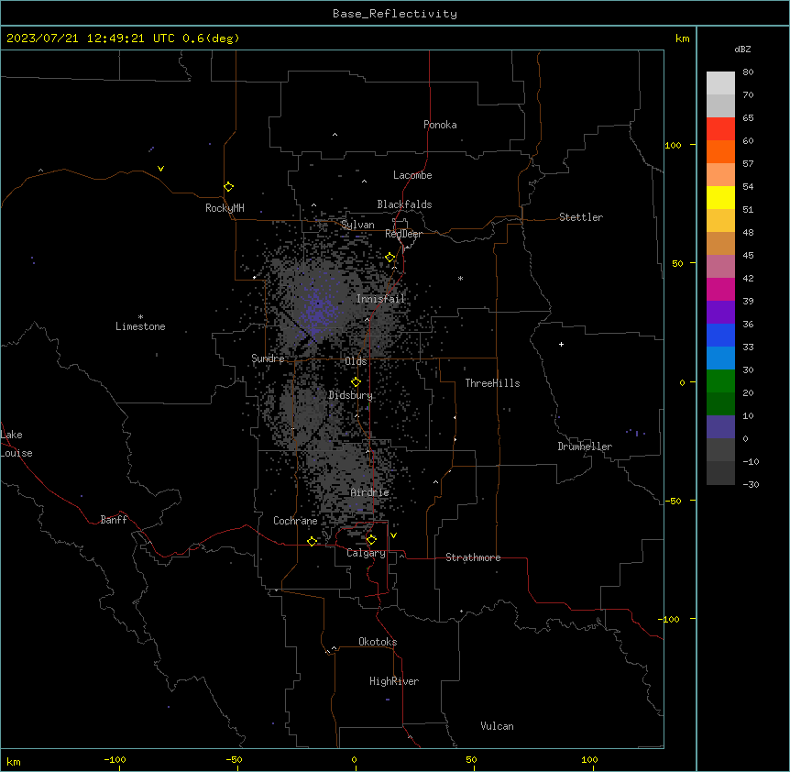This screenshot has height=772, width=790.
Task: Select the Calgary city label
Action: point(366,553)
